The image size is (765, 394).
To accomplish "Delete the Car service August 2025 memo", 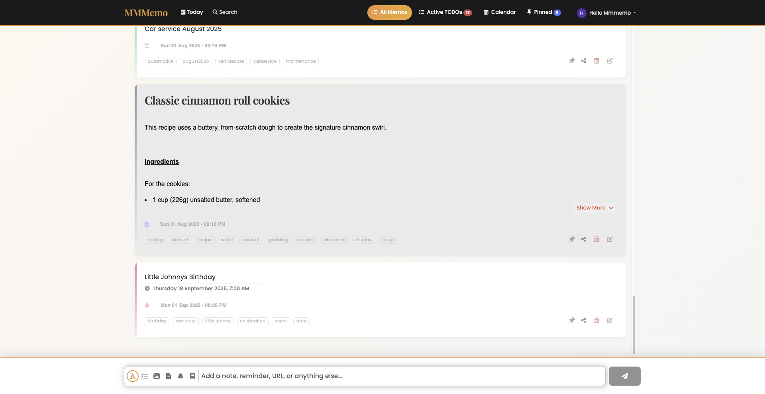I will click(x=596, y=61).
